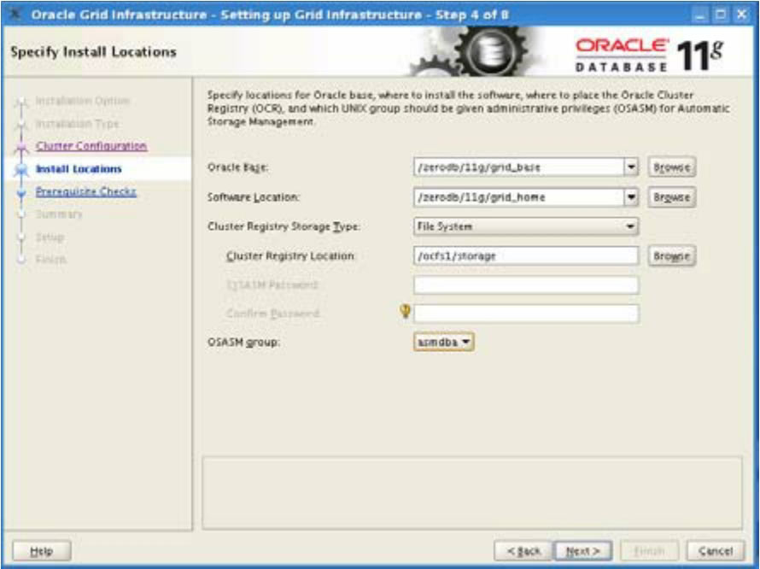The height and width of the screenshot is (569, 760).
Task: Go to the Cluster Configuration step
Action: click(91, 146)
